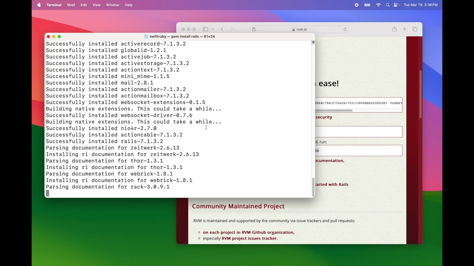
Task: Click 'Parsing documentation for rack-3.0.9.1' line
Action: [x=108, y=187]
